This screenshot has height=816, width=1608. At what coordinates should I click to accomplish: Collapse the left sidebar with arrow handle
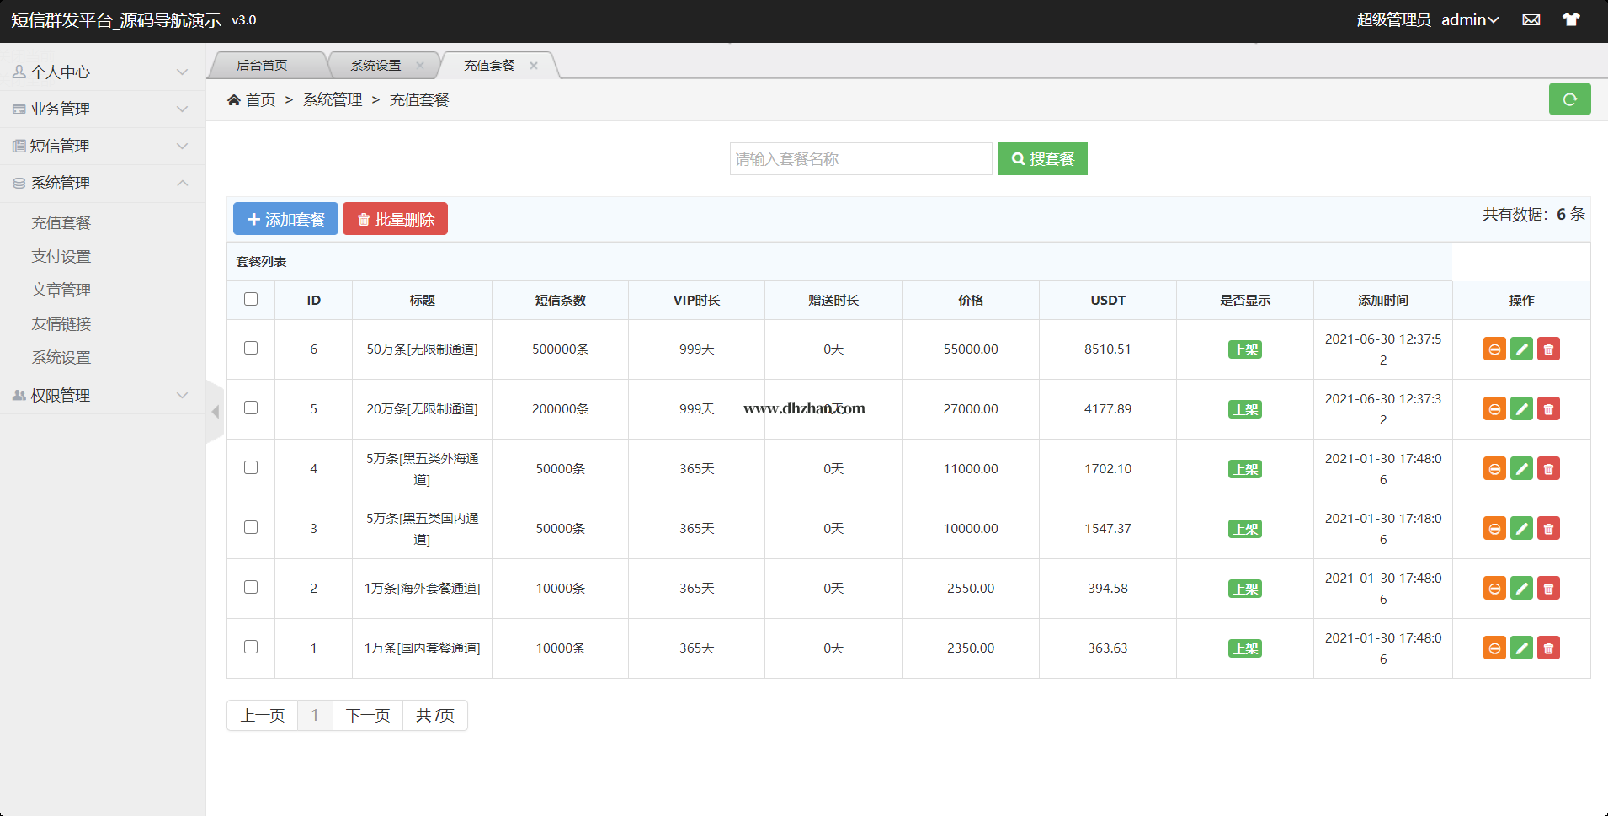click(215, 412)
